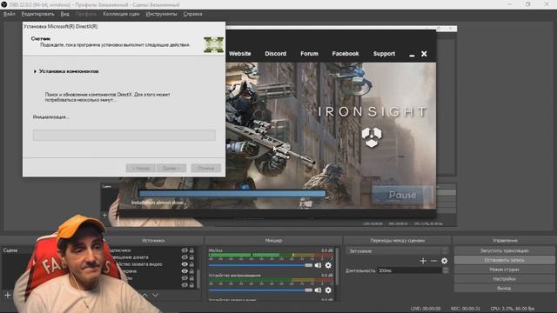This screenshot has width=557, height=313.
Task: Close the Ironsight launcher window
Action: coord(424,54)
